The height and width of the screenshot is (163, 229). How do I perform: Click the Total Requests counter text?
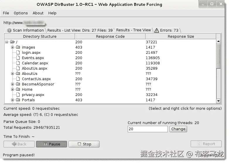pos(32,128)
